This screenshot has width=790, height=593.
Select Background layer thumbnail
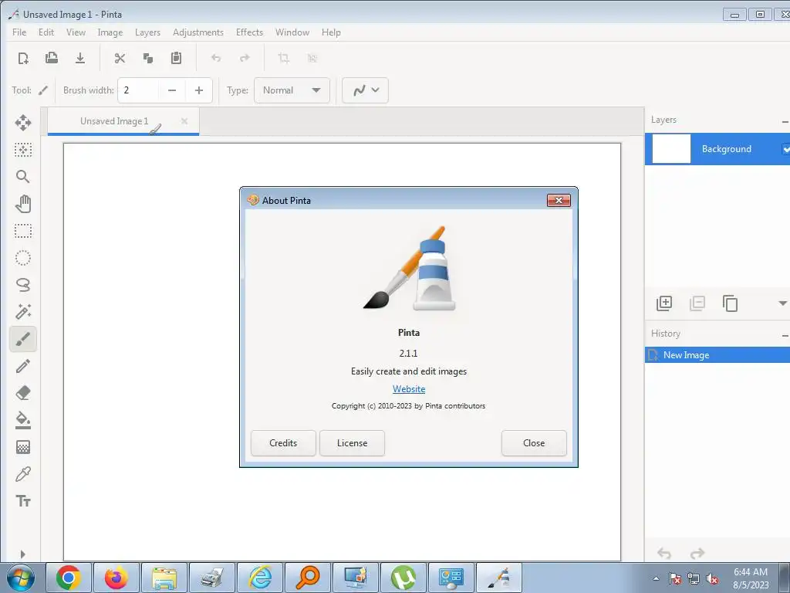671,149
